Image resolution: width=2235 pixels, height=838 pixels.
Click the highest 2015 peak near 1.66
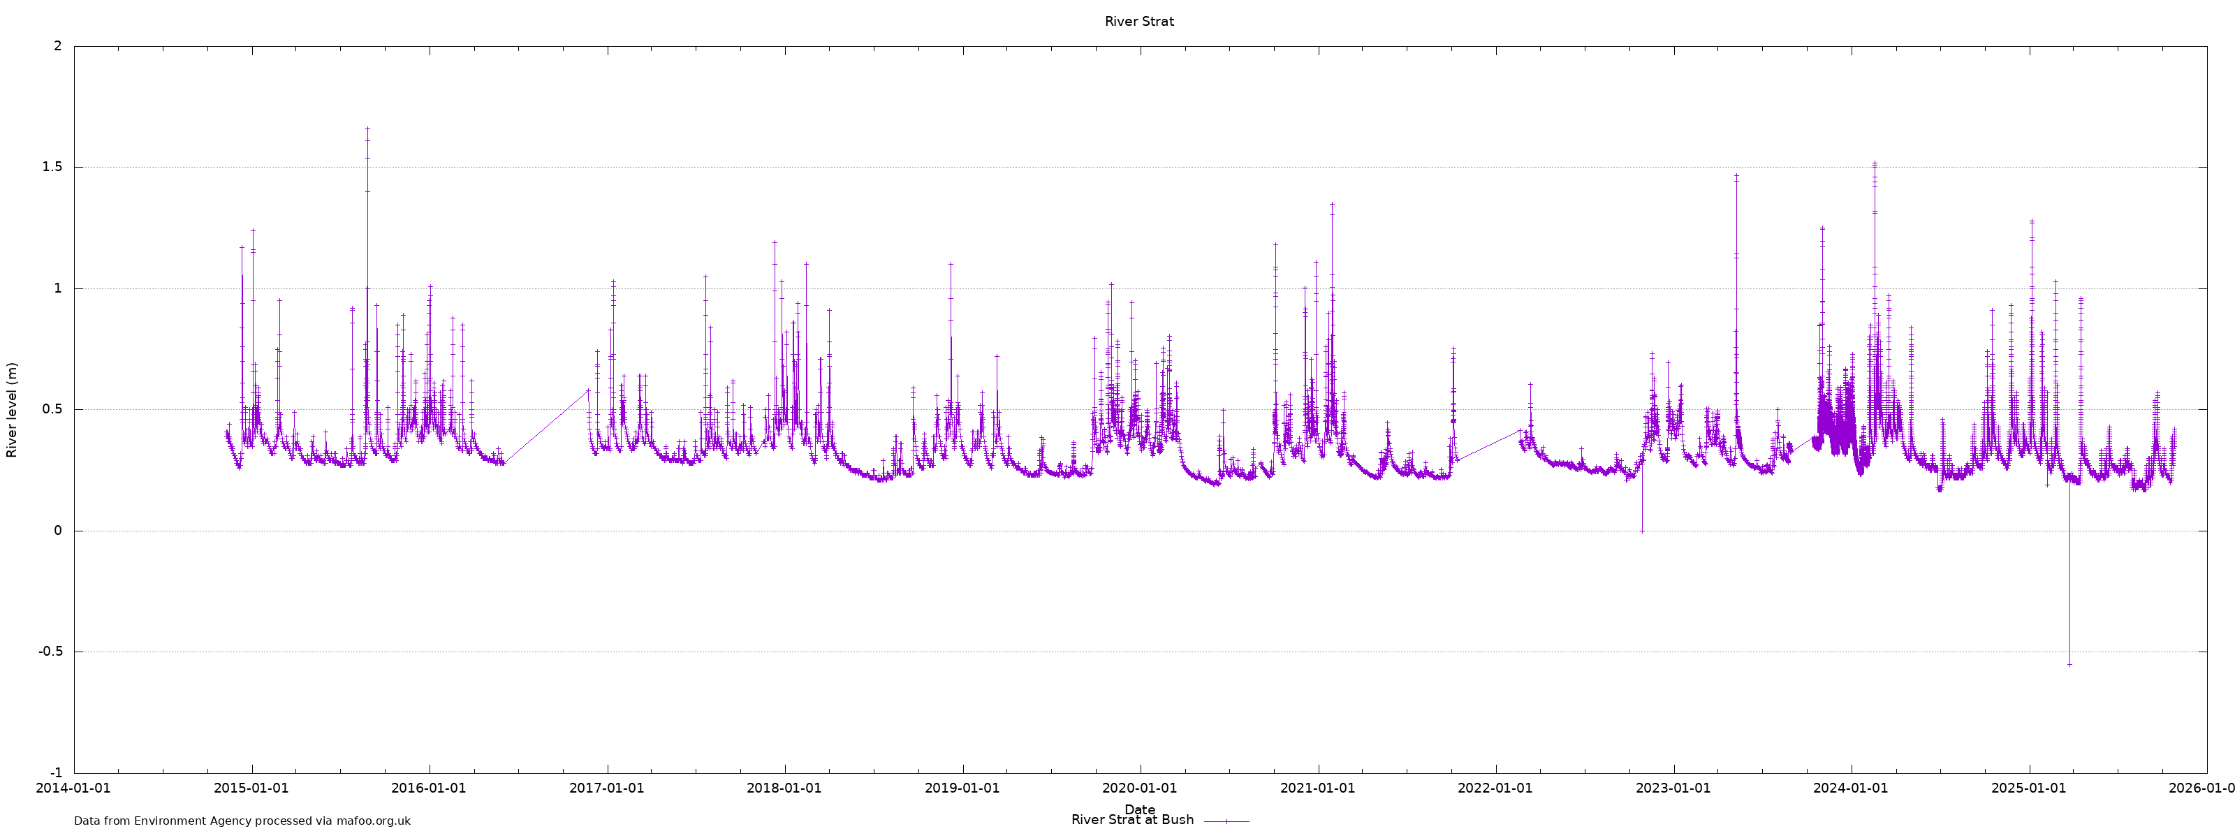click(x=367, y=129)
